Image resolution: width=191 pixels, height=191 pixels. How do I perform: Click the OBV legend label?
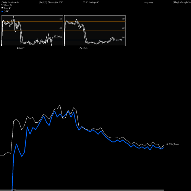6,11
